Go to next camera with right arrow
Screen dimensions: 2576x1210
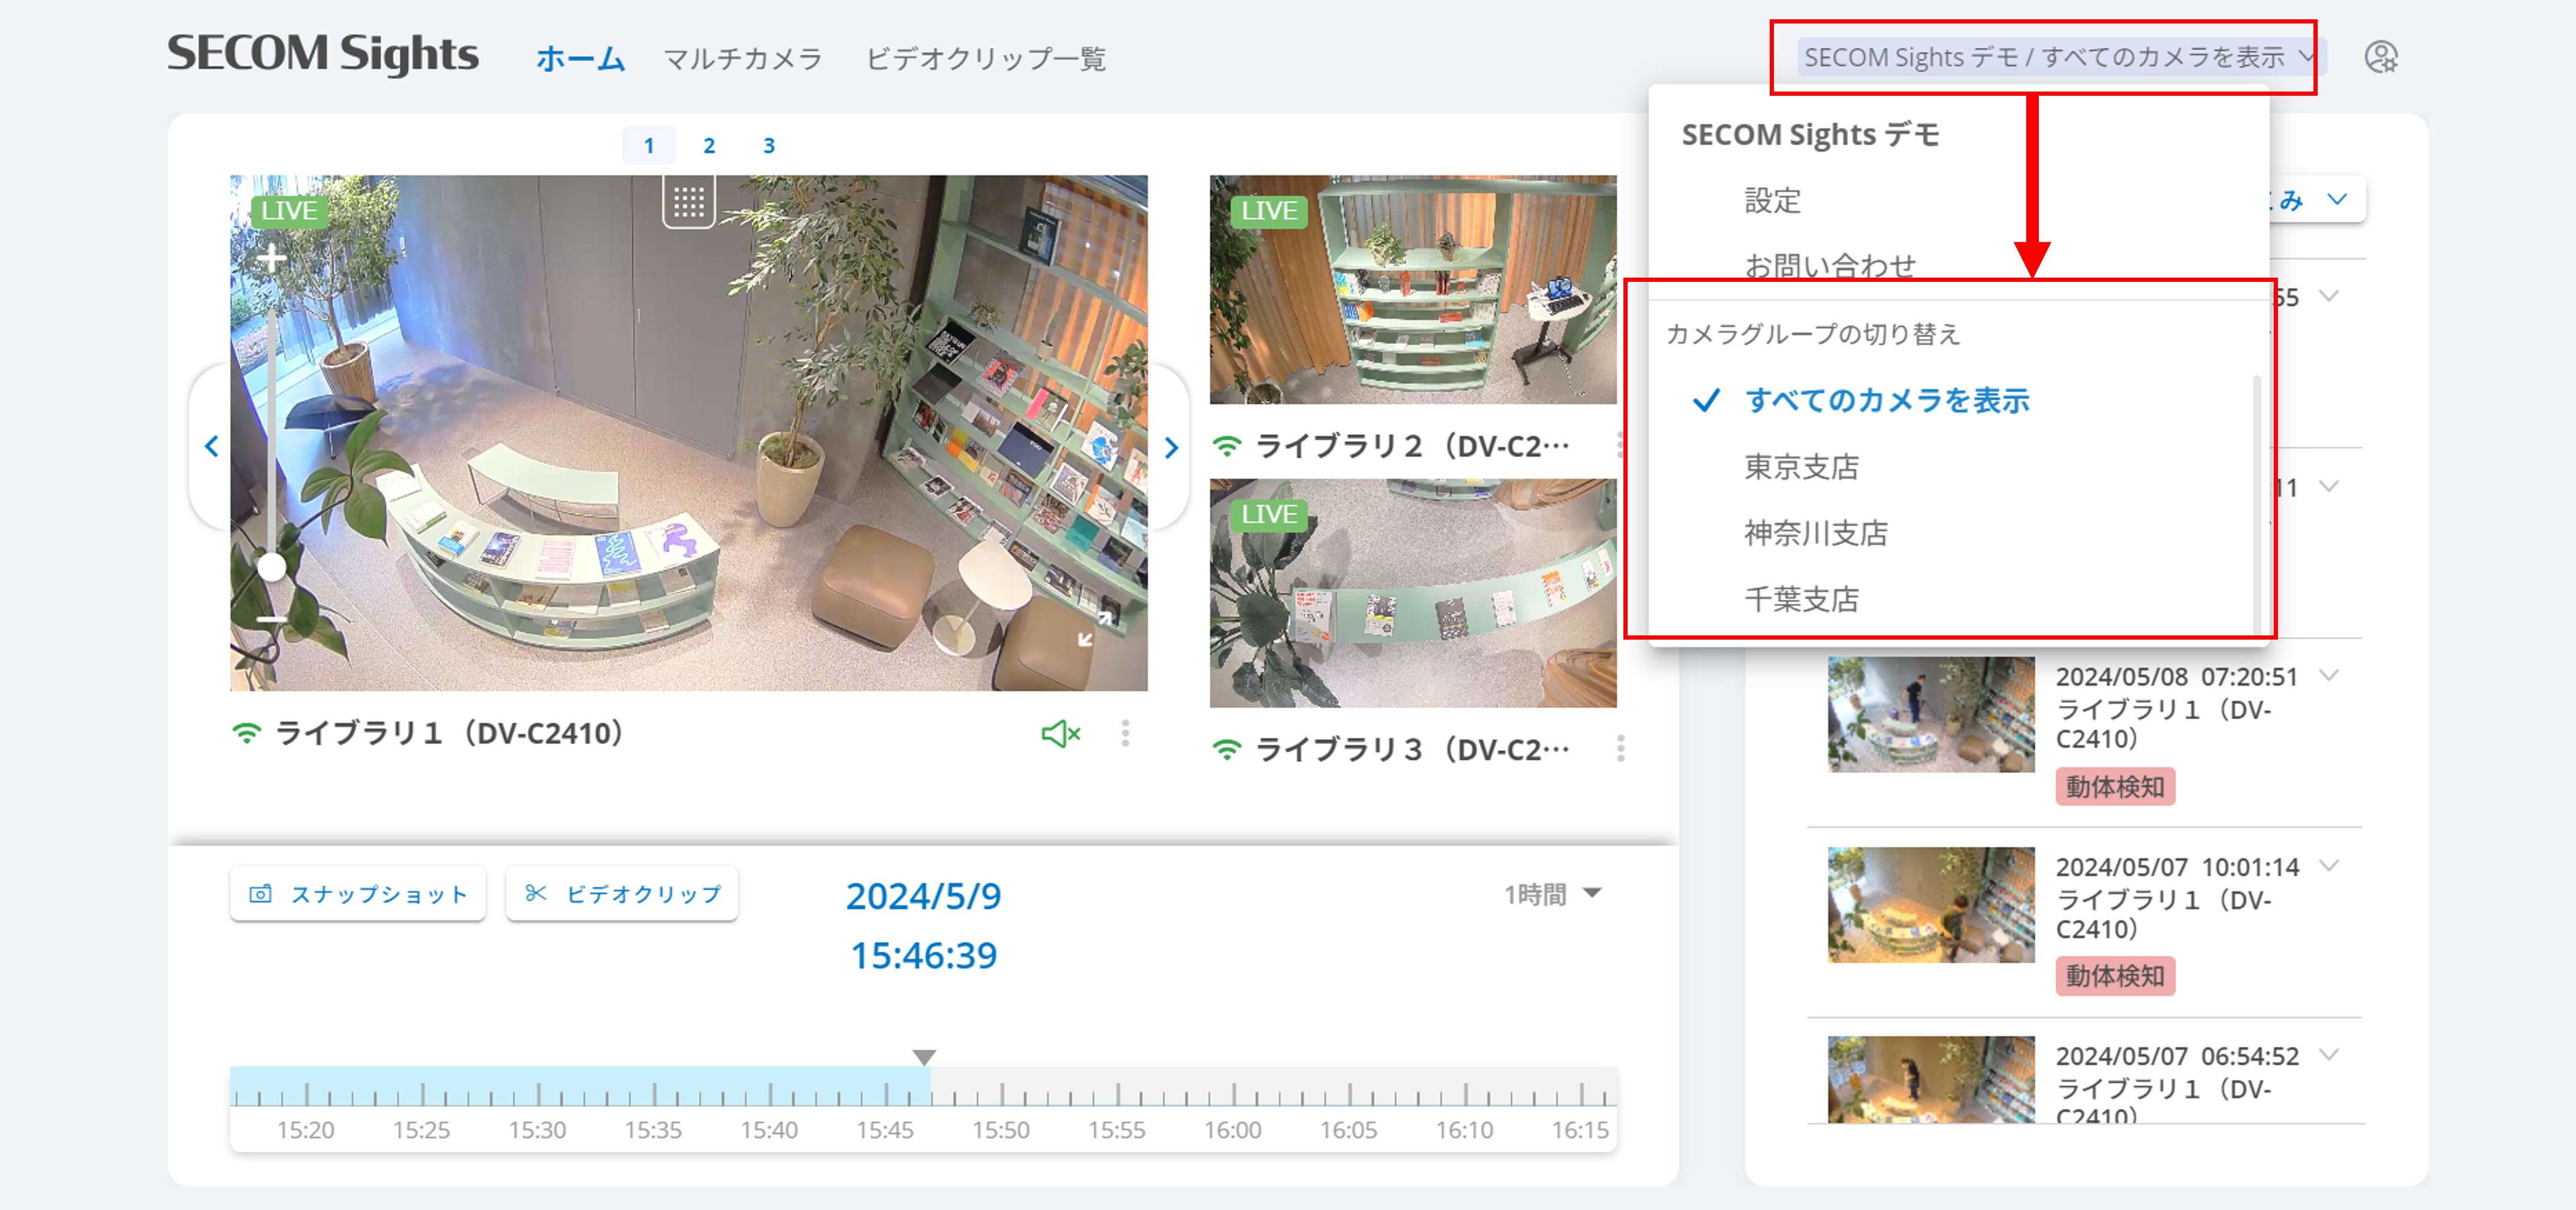(1171, 448)
